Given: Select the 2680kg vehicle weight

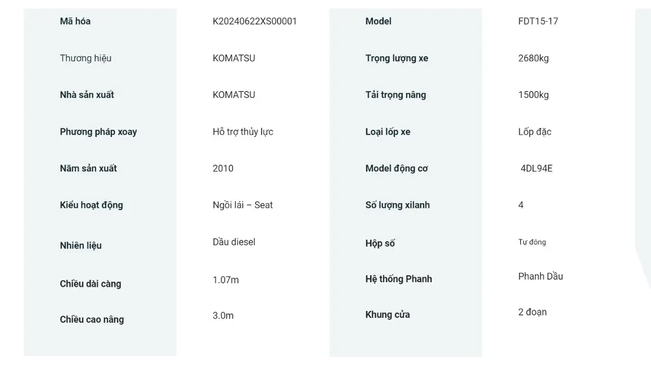Looking at the screenshot, I should click(x=534, y=58).
